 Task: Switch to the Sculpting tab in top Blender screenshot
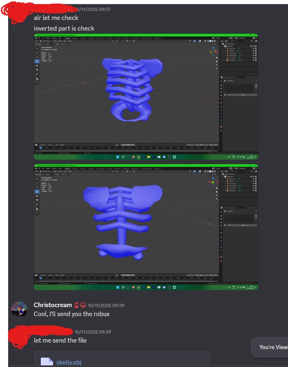(83, 38)
